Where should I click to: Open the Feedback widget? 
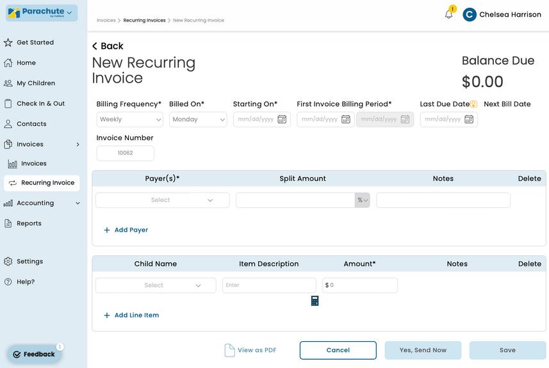click(x=35, y=354)
